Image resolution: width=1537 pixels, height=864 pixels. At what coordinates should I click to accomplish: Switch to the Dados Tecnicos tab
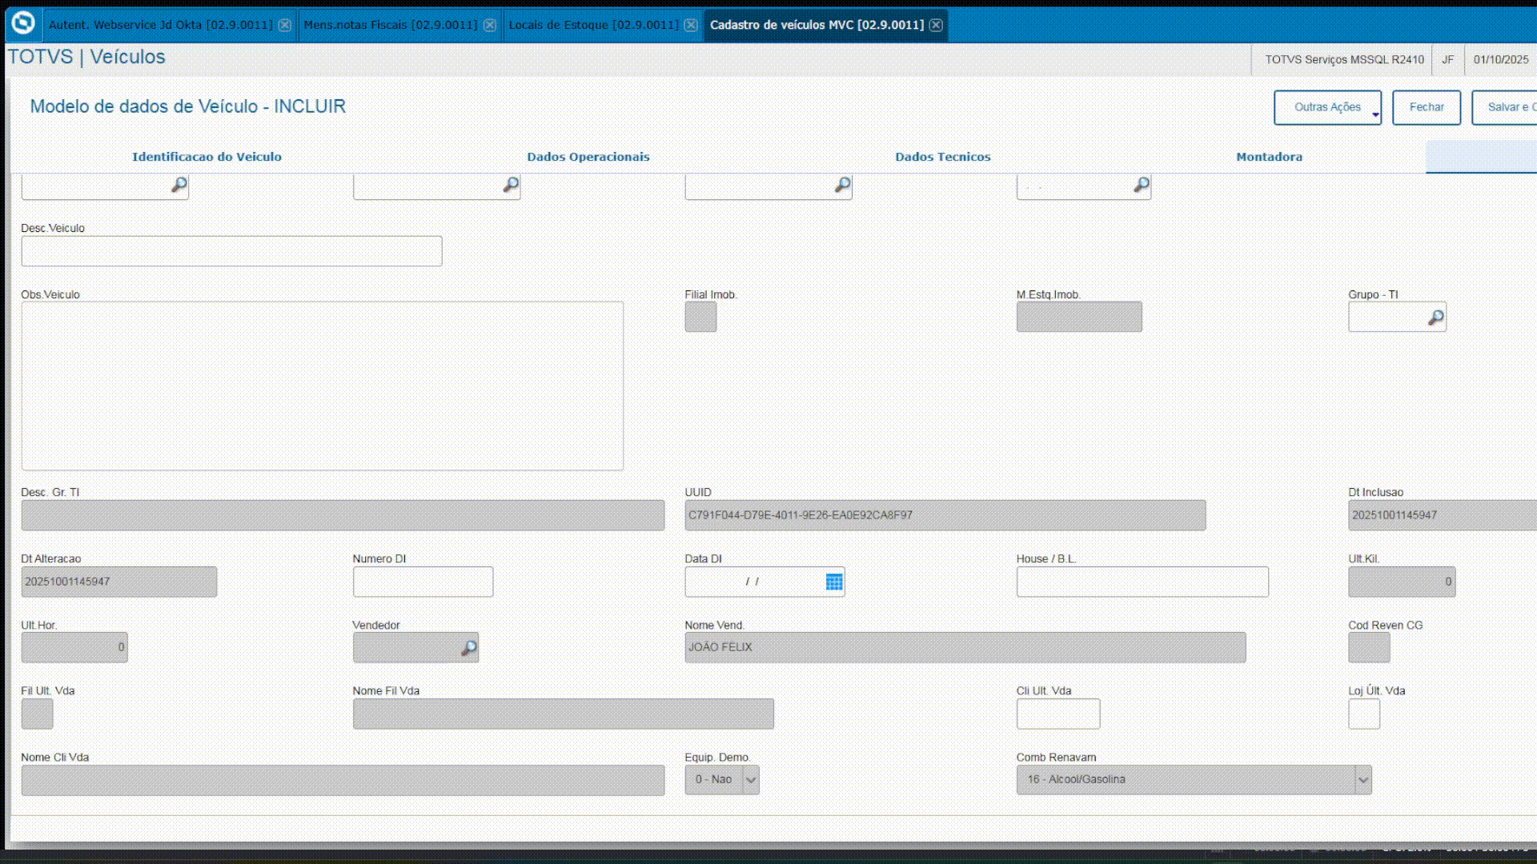[942, 157]
